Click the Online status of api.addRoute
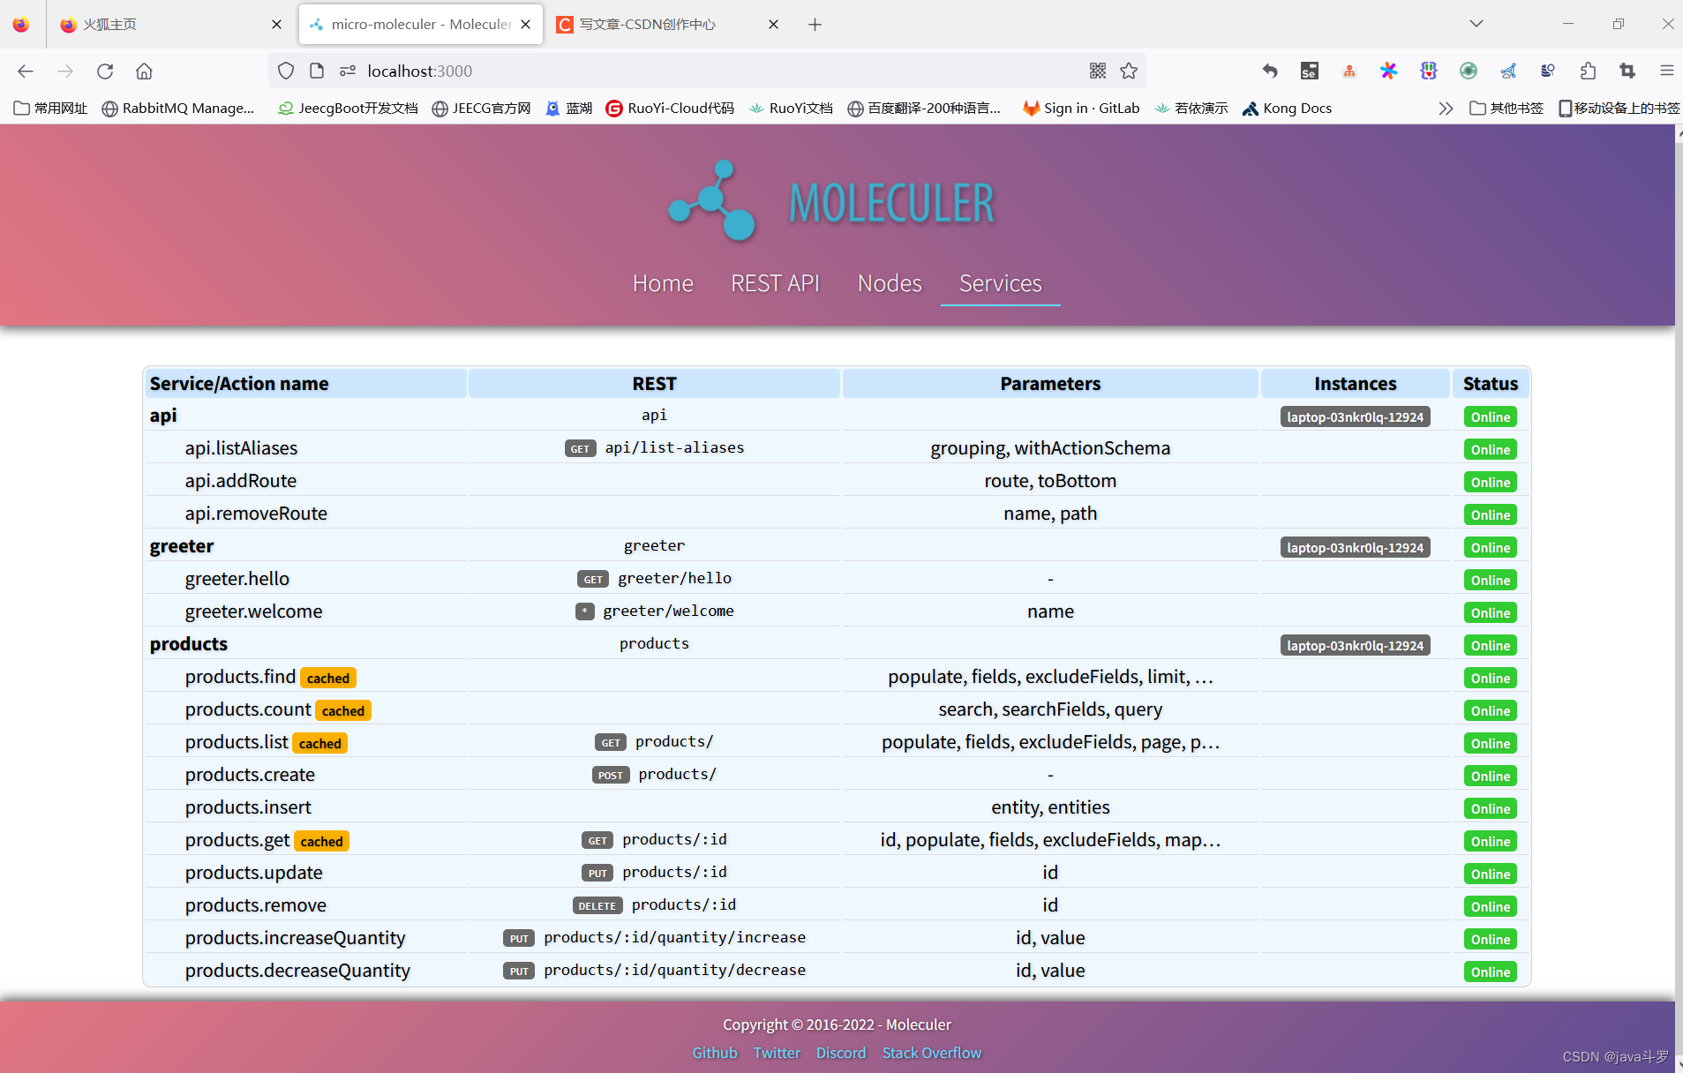 1491,482
